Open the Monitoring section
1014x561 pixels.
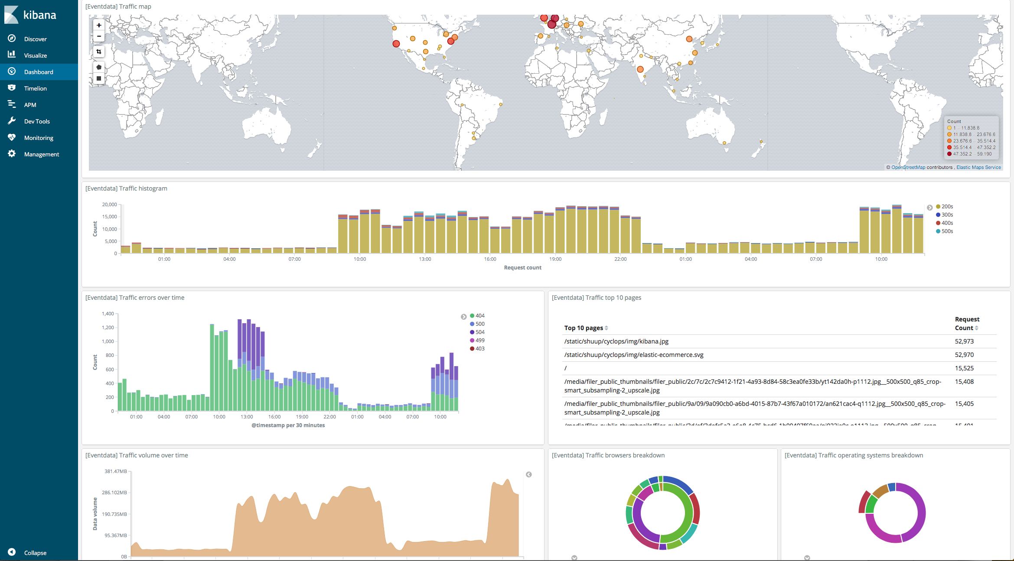pyautogui.click(x=39, y=138)
